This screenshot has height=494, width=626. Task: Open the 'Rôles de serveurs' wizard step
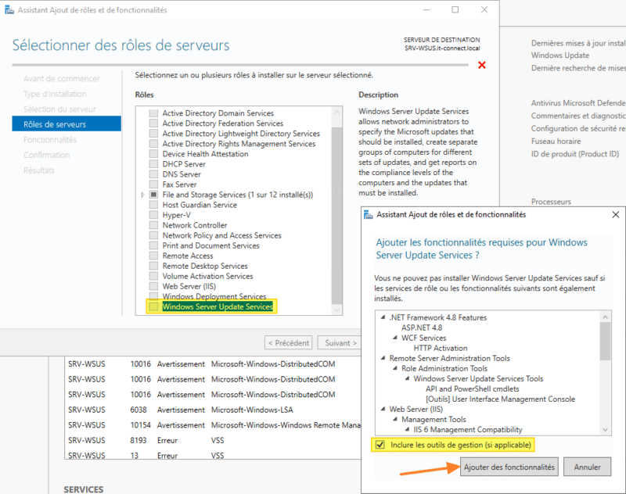(x=55, y=124)
